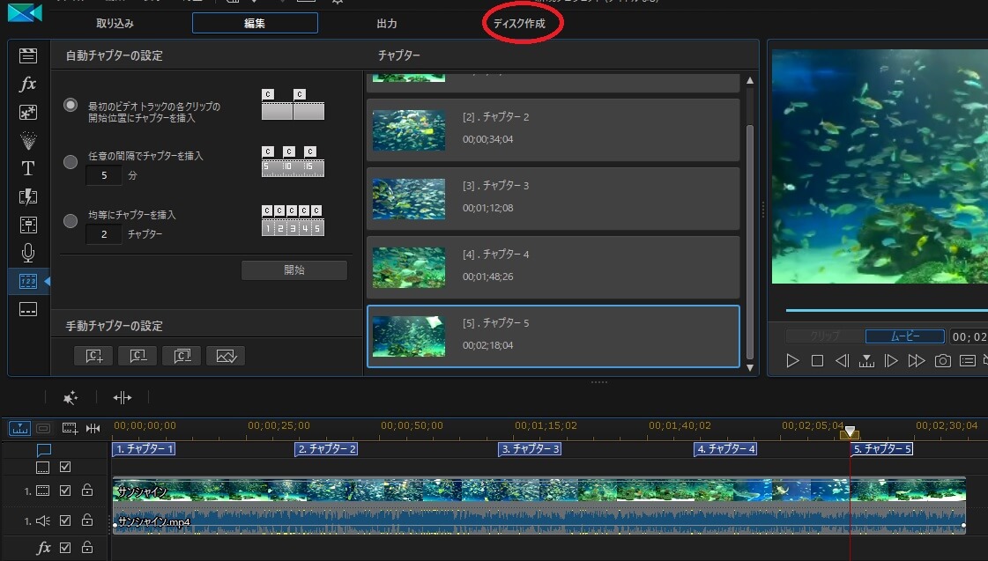Toggle audio track 1 enable checkbox
Image resolution: width=988 pixels, height=561 pixels.
pyautogui.click(x=65, y=520)
